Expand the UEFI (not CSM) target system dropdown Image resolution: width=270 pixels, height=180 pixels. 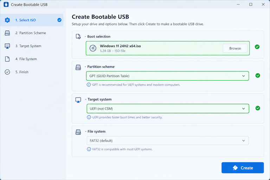click(x=168, y=109)
